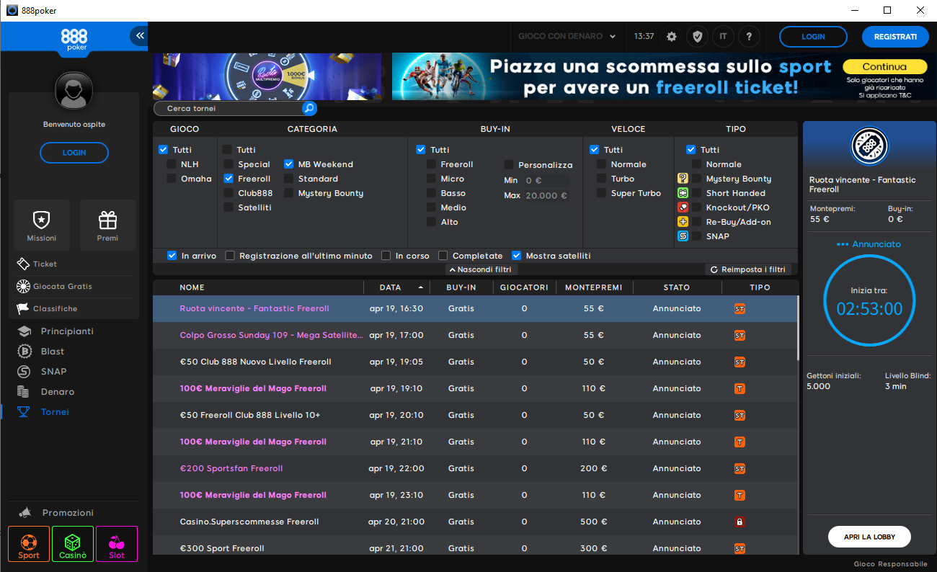
Task: Tick the Personalizza buy-in checkbox
Action: pos(509,165)
